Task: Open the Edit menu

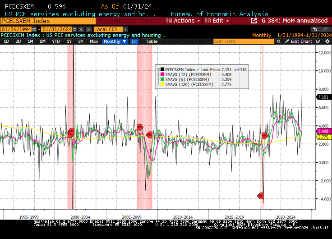Action: [x=217, y=21]
